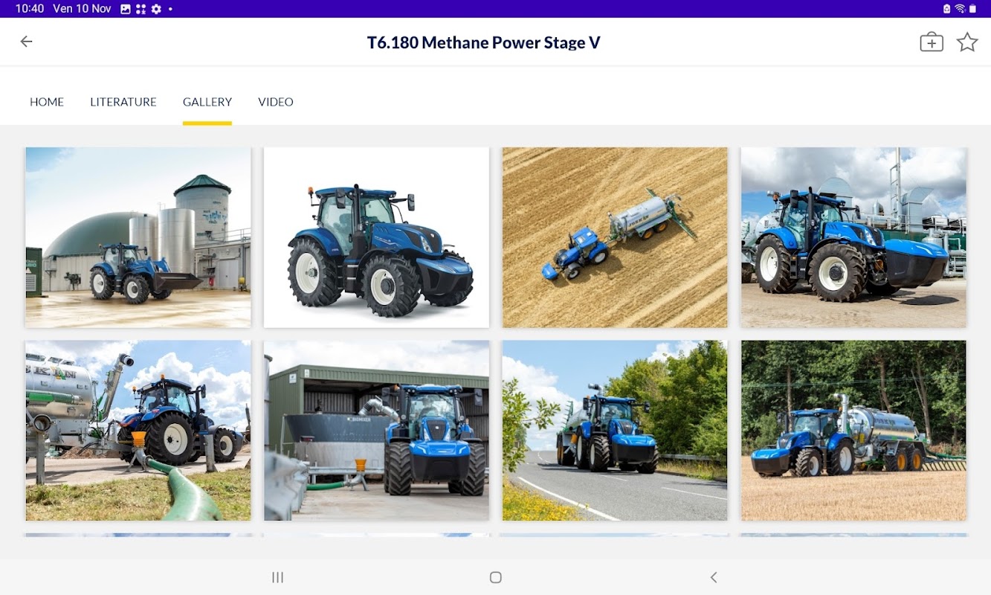Screen dimensions: 991x595
Task: Open the LITERATURE tab
Action: [x=123, y=102]
